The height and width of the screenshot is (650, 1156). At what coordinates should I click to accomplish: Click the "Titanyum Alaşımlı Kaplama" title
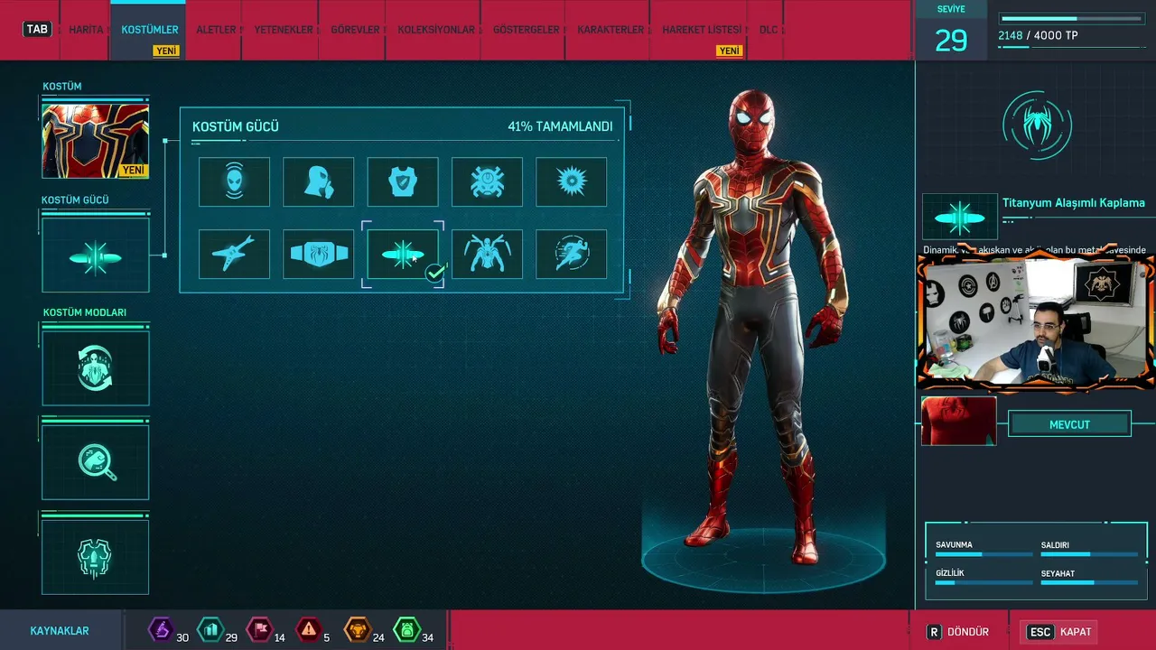pos(1074,203)
